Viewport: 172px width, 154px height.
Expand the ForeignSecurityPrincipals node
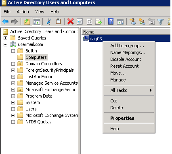pos(13,70)
